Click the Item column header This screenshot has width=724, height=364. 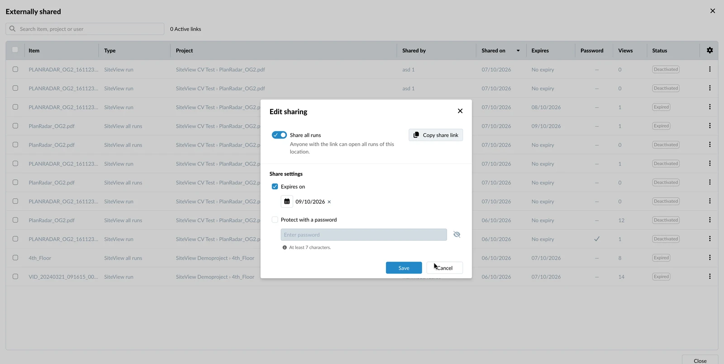(x=34, y=51)
